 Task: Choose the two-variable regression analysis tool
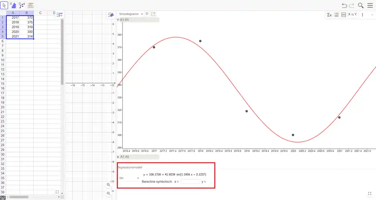22,5
